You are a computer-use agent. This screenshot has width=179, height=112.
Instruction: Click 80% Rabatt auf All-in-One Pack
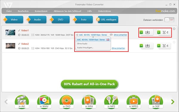[x=89, y=84]
